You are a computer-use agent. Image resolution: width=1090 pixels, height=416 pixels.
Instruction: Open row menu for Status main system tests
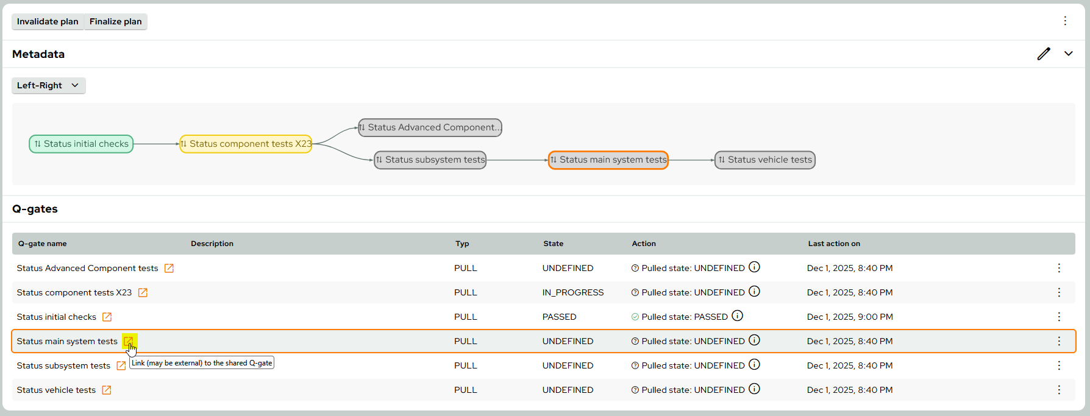click(1059, 341)
